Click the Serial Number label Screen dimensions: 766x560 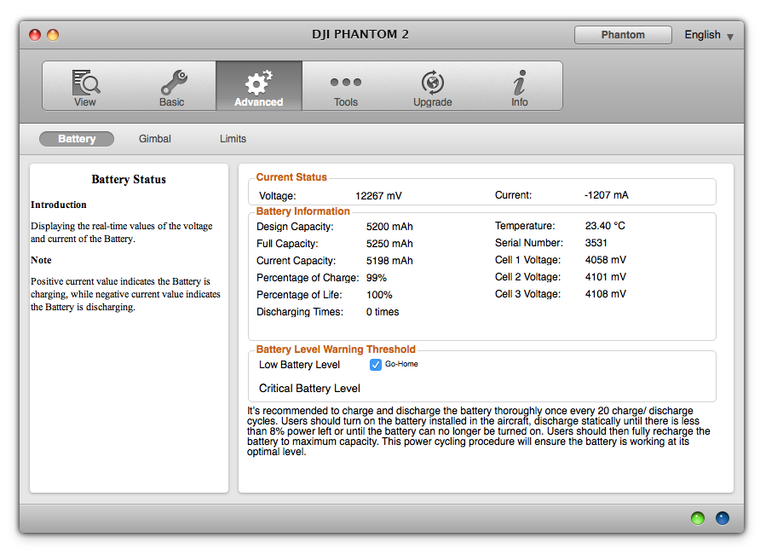click(529, 243)
